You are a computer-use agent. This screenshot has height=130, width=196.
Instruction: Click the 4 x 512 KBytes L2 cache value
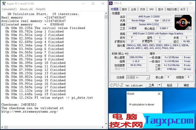(171, 65)
